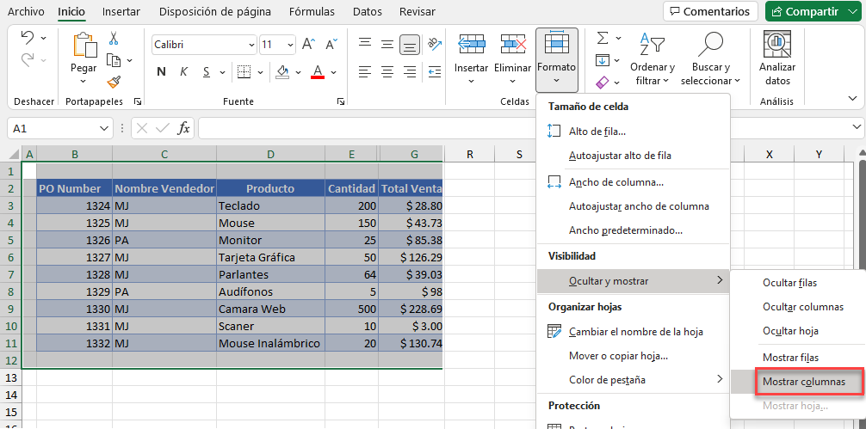Decrease font size with smaller A
The image size is (866, 429).
[331, 45]
